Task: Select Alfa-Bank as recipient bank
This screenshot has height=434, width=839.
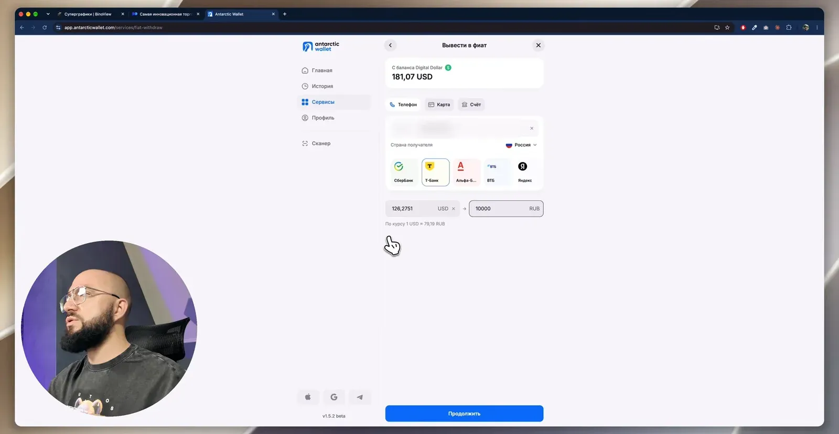Action: coord(466,172)
